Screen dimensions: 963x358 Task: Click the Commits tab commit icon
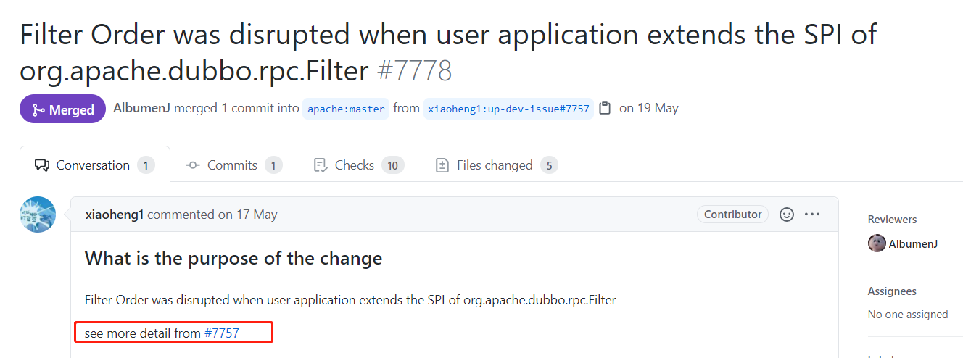(x=193, y=165)
